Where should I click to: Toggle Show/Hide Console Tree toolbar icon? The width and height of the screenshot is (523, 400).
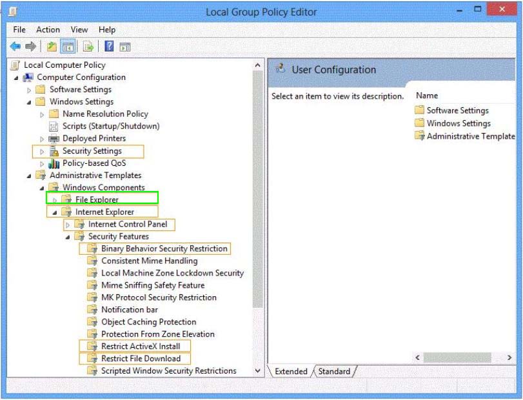coord(68,46)
